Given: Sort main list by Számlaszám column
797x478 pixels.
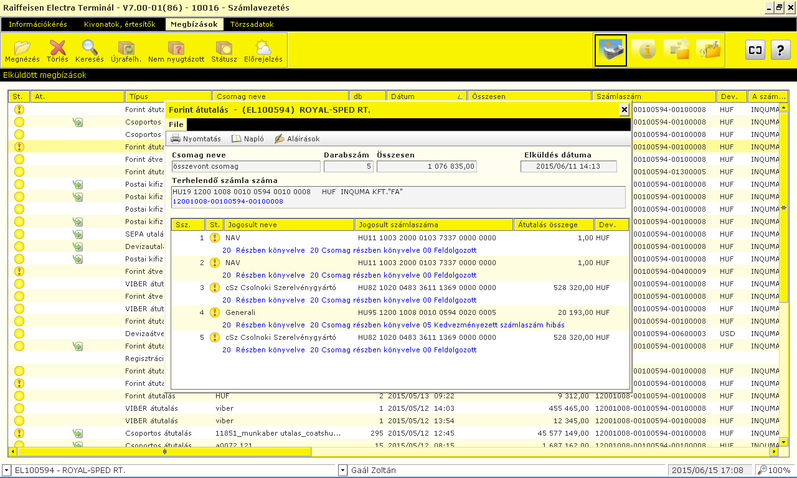Looking at the screenshot, I should (654, 96).
